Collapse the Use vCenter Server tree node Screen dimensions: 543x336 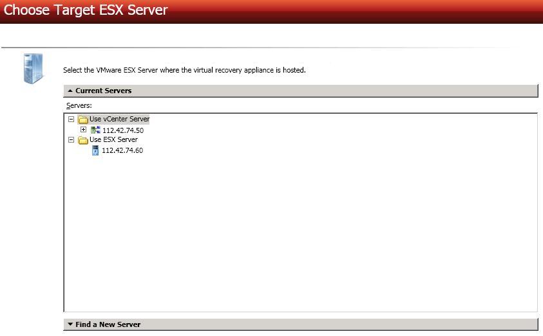71,119
